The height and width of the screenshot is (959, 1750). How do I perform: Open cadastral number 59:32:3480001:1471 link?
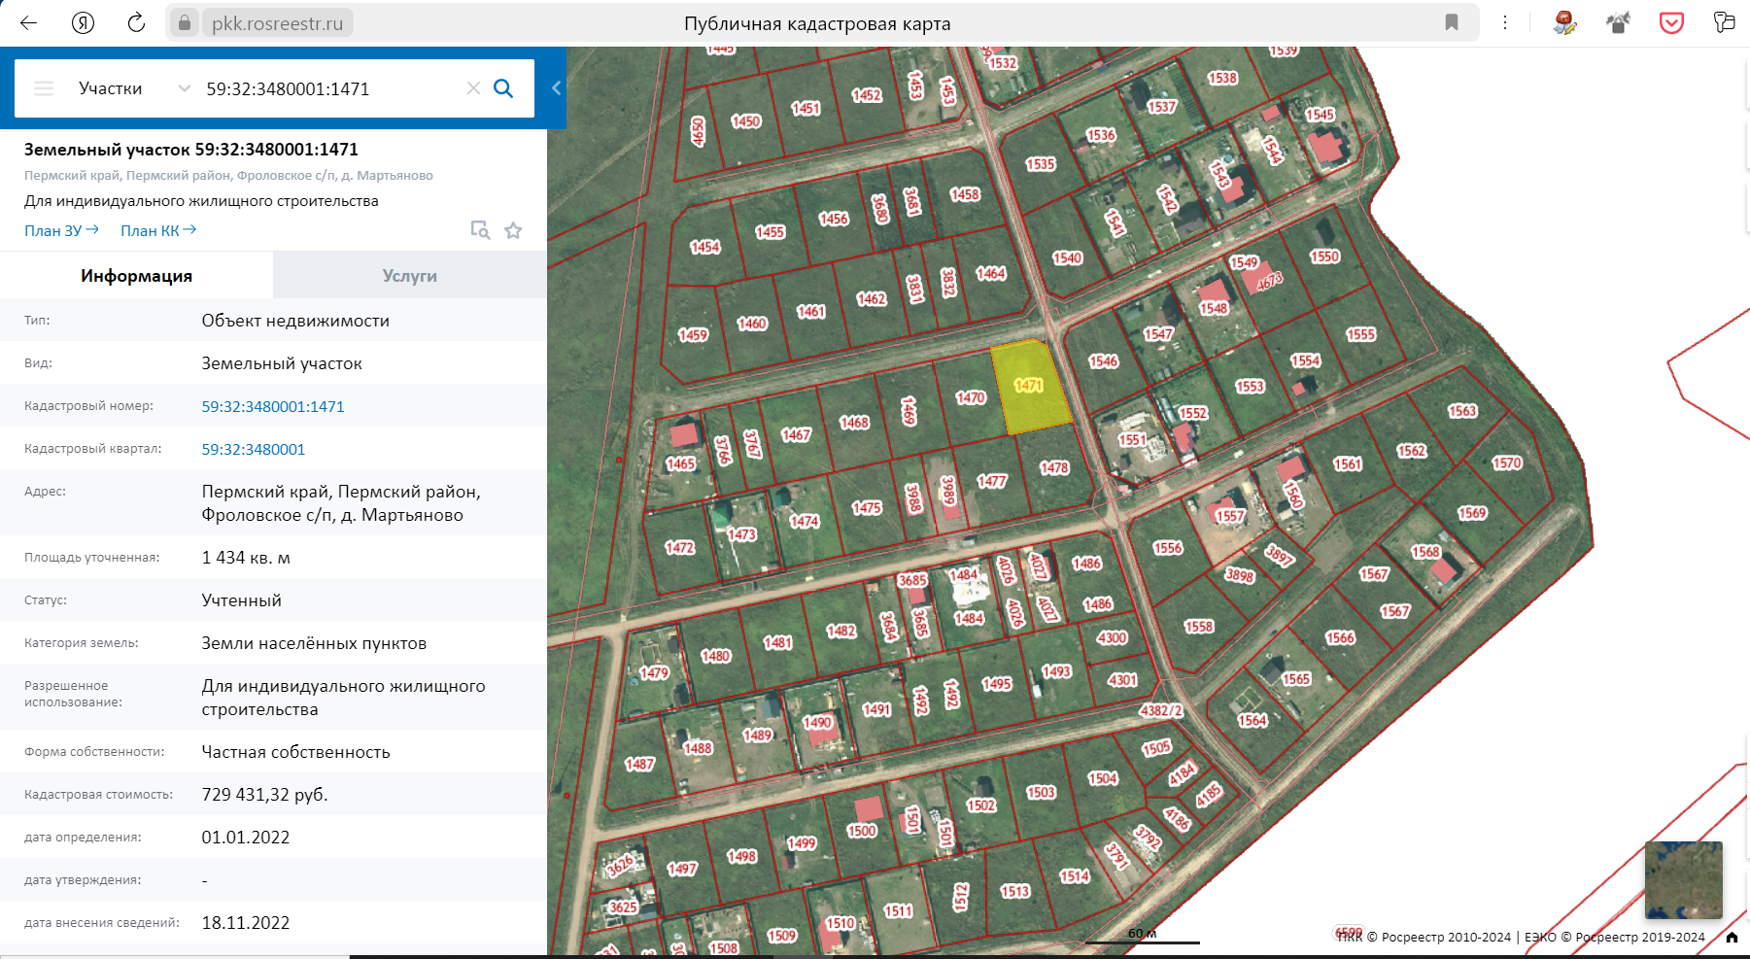point(273,406)
